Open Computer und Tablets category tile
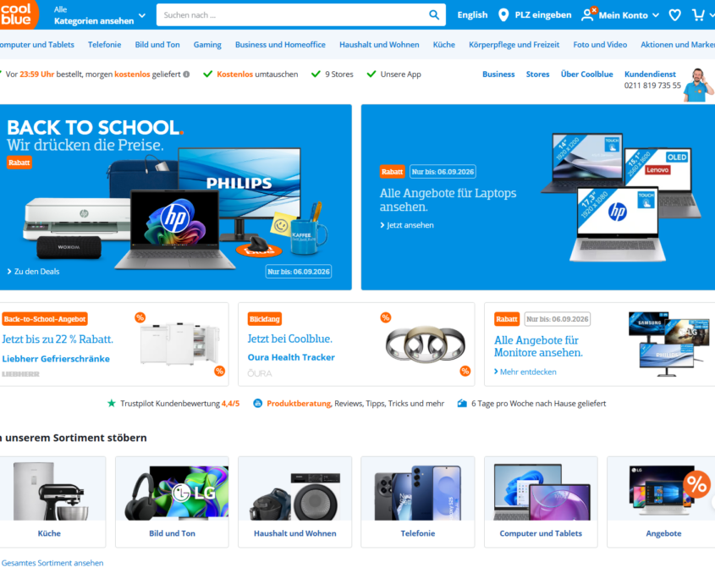The width and height of the screenshot is (715, 579). click(541, 501)
